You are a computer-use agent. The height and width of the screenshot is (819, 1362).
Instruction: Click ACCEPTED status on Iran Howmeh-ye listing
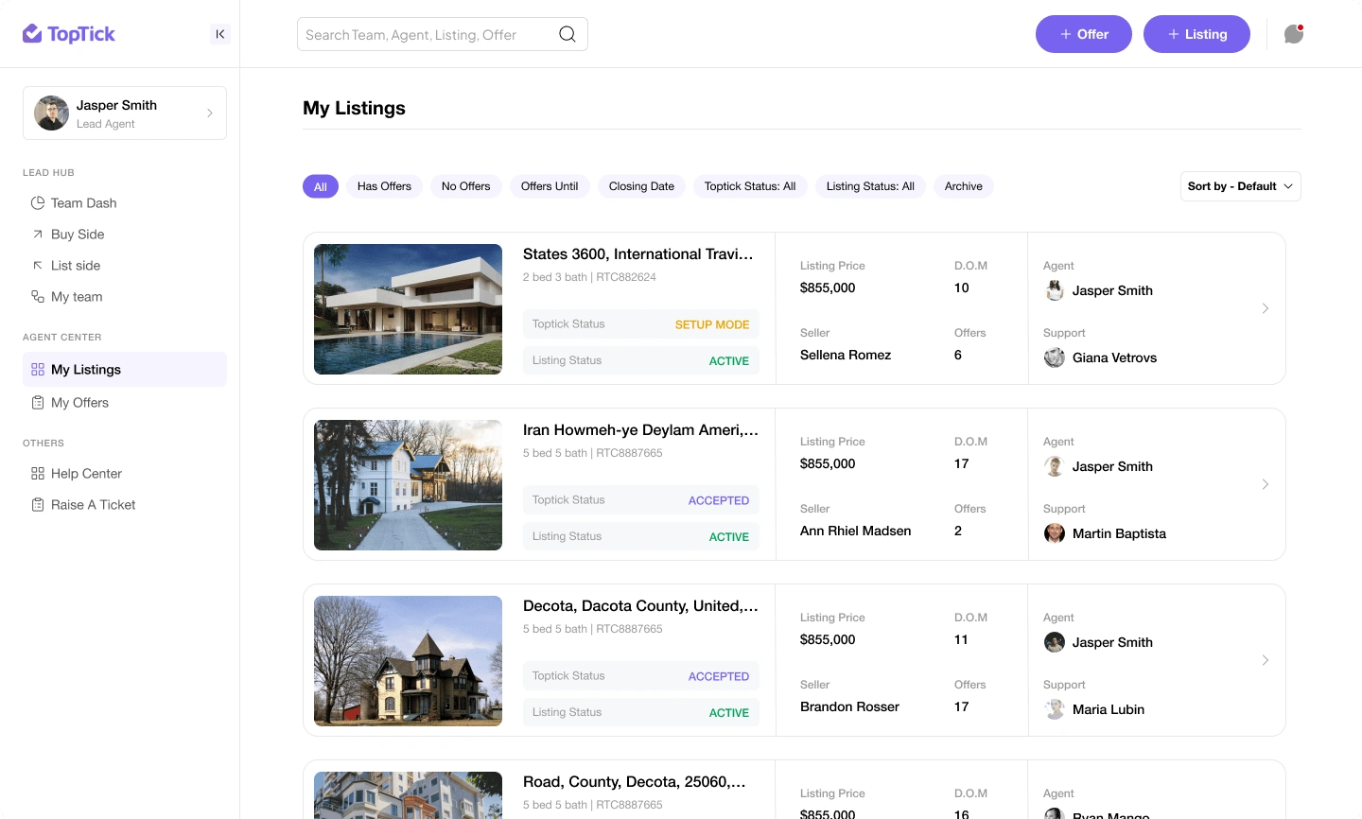[x=719, y=500]
